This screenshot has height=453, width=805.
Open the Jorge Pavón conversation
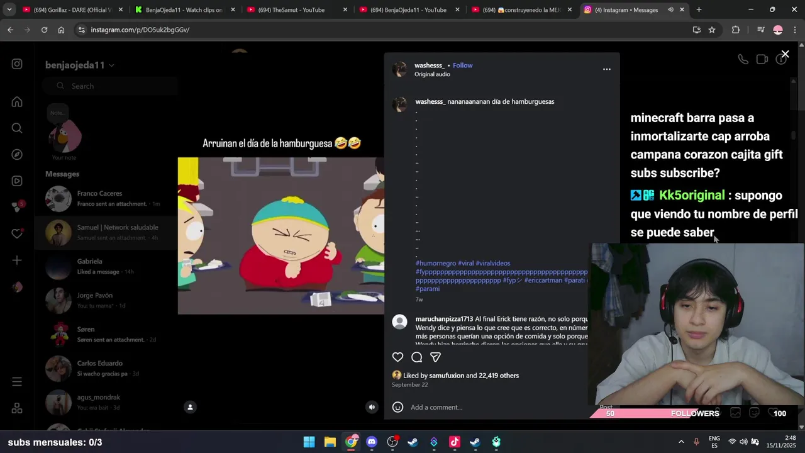106,300
